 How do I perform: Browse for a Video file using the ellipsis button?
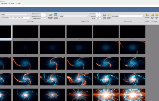pyautogui.click(x=28, y=15)
